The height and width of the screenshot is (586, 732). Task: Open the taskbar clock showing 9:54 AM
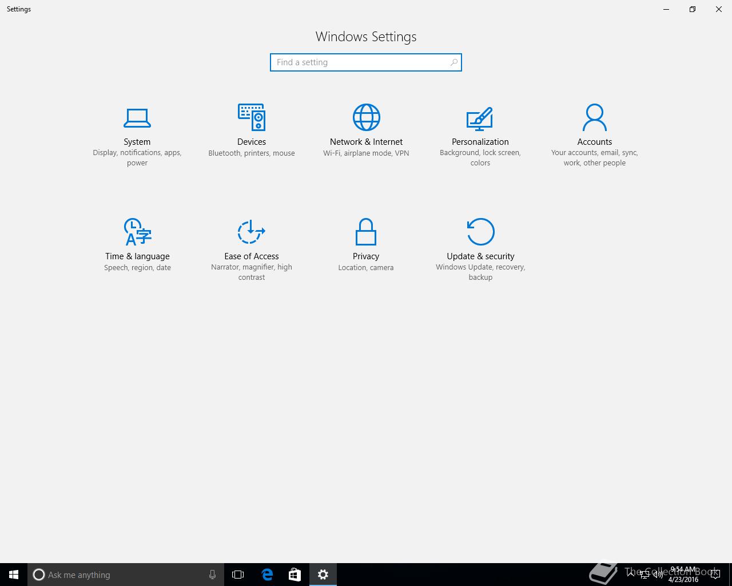(x=683, y=575)
